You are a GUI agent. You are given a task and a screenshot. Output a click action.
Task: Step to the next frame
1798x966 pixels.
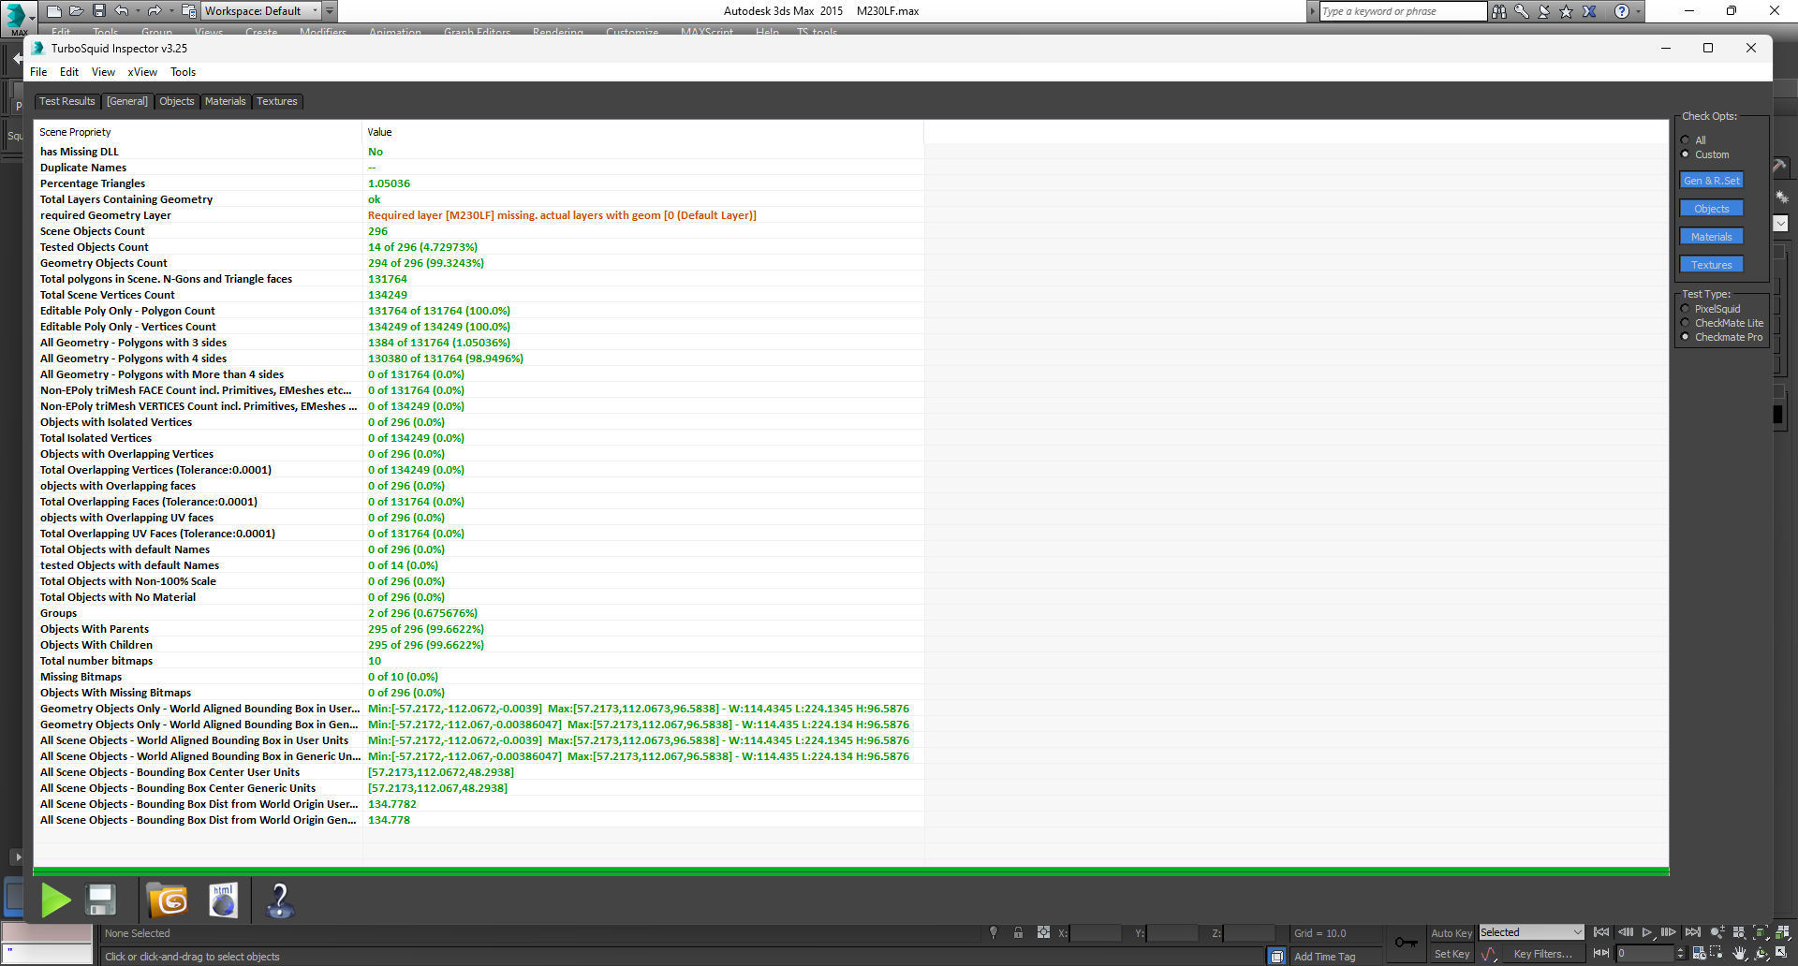coord(1669,932)
